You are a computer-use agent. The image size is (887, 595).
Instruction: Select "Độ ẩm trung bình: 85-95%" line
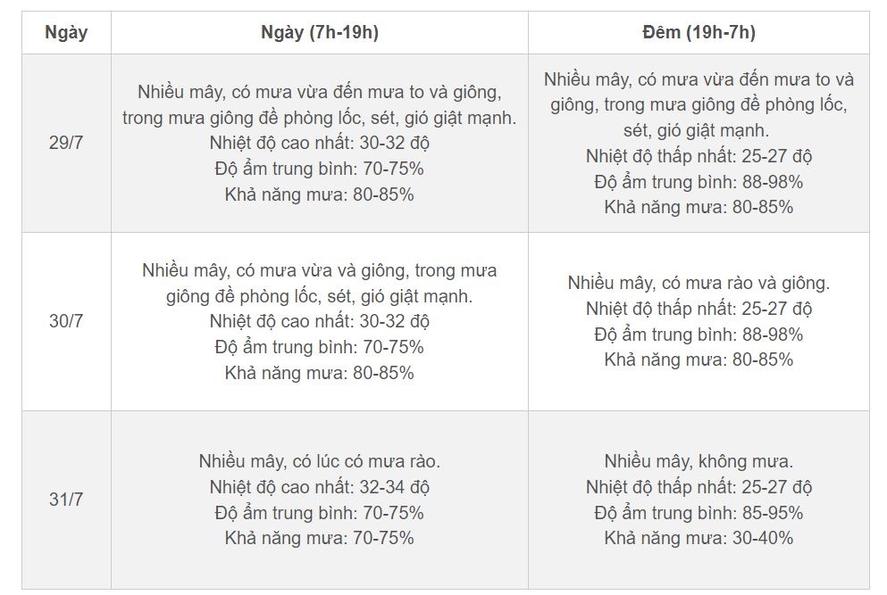[699, 513]
